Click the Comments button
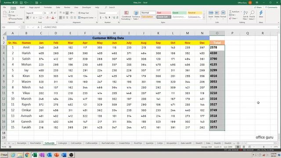The height and width of the screenshot is (158, 281). [x=271, y=7]
